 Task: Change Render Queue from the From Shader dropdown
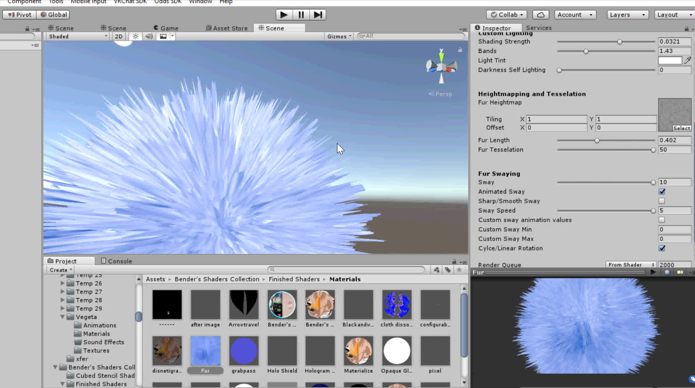[x=631, y=265]
